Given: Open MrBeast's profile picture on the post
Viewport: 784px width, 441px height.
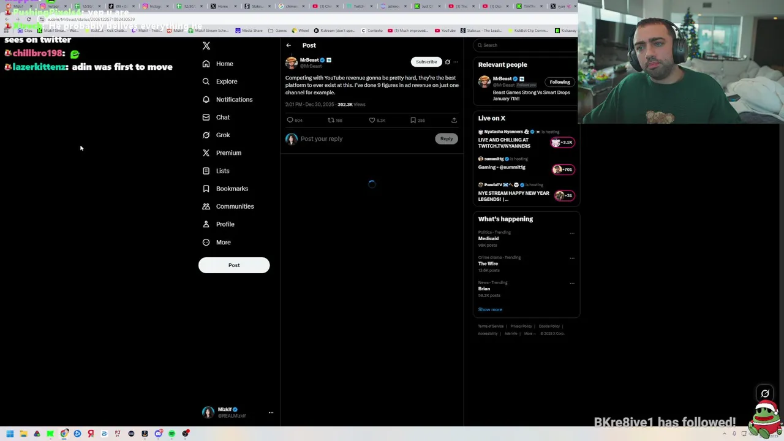Looking at the screenshot, I should click(x=292, y=62).
